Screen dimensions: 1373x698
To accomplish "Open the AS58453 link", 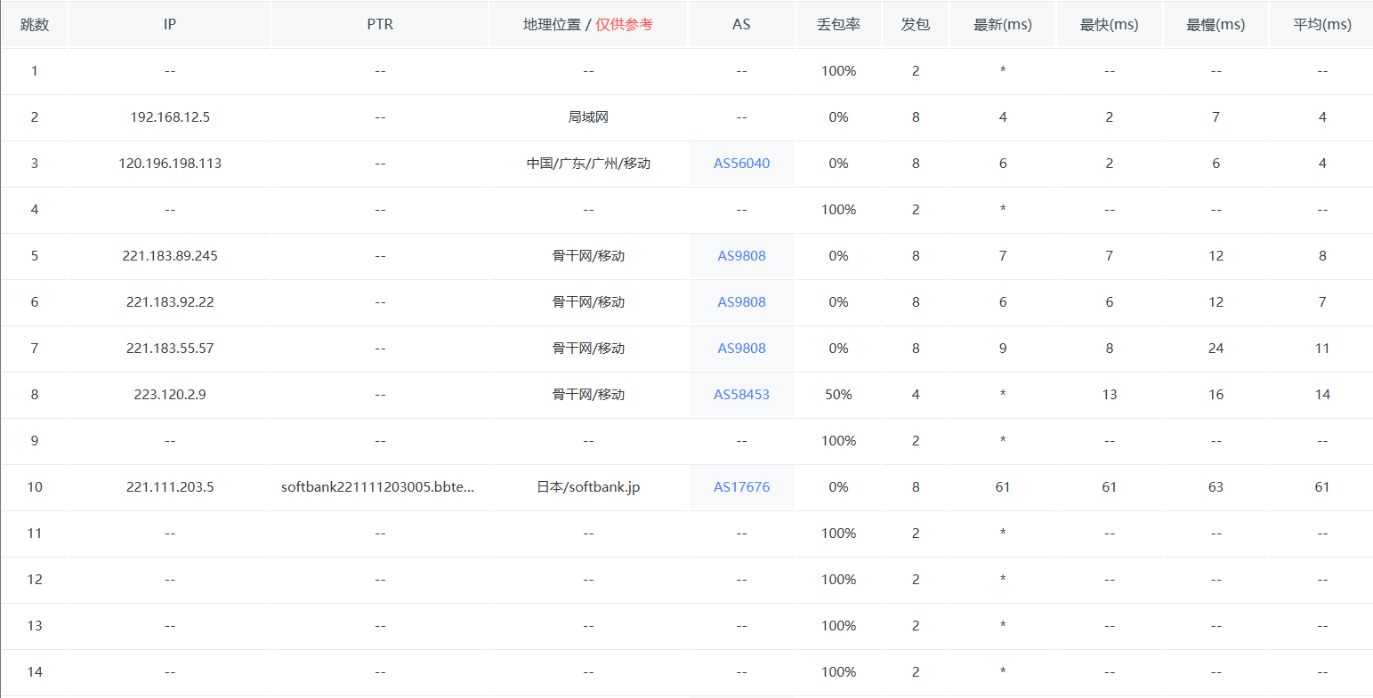I will pyautogui.click(x=741, y=395).
